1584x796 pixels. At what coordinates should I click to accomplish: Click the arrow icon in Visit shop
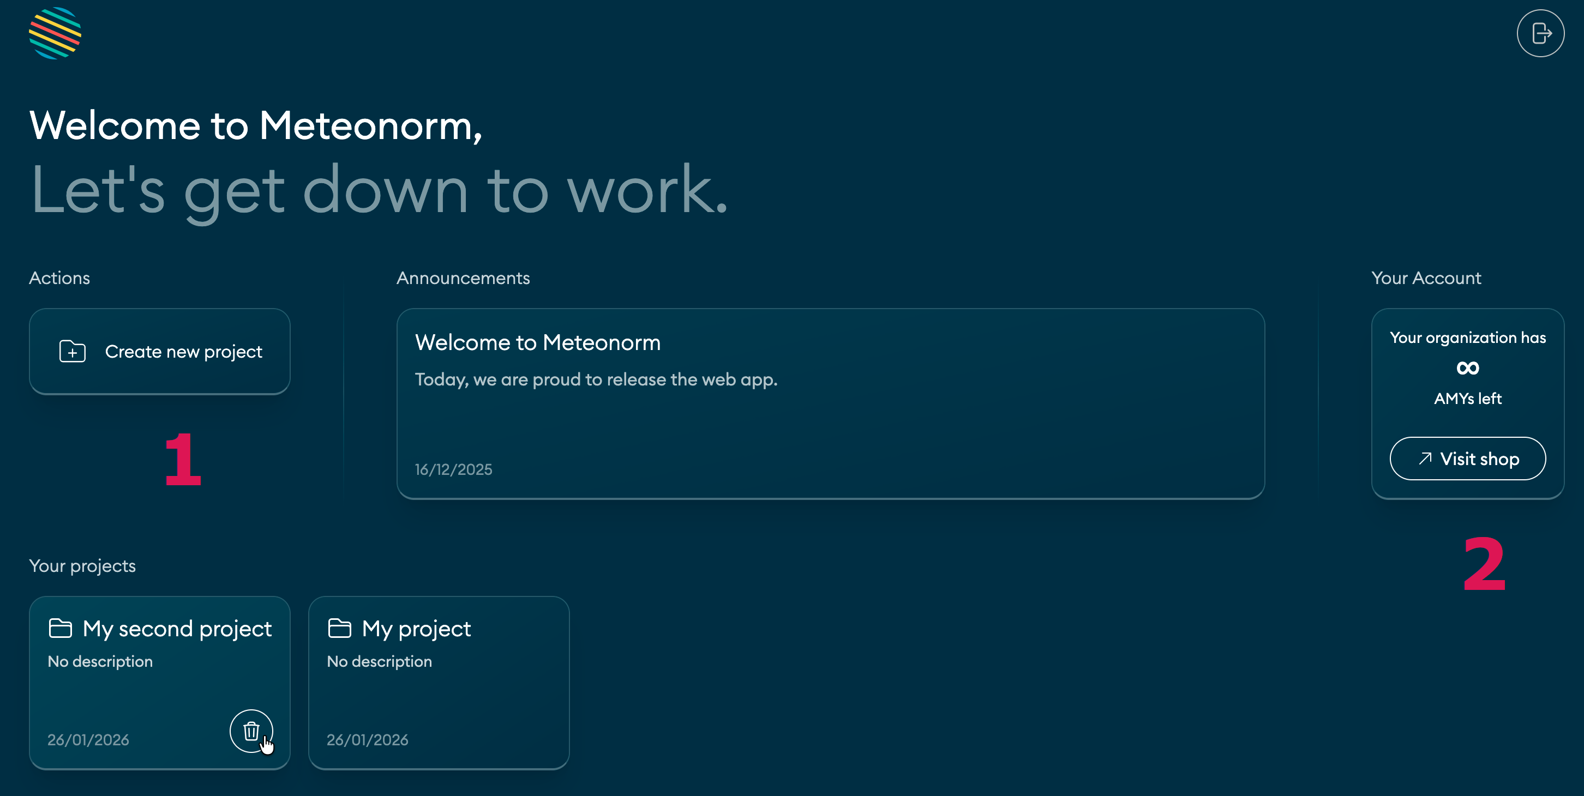(x=1425, y=459)
